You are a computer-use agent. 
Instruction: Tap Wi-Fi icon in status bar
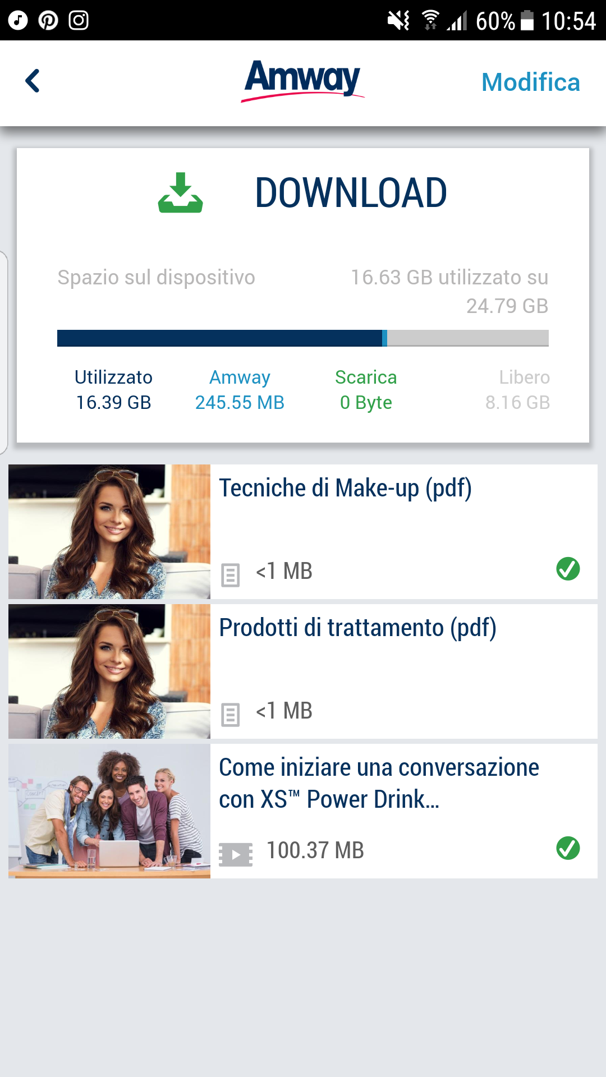click(430, 20)
